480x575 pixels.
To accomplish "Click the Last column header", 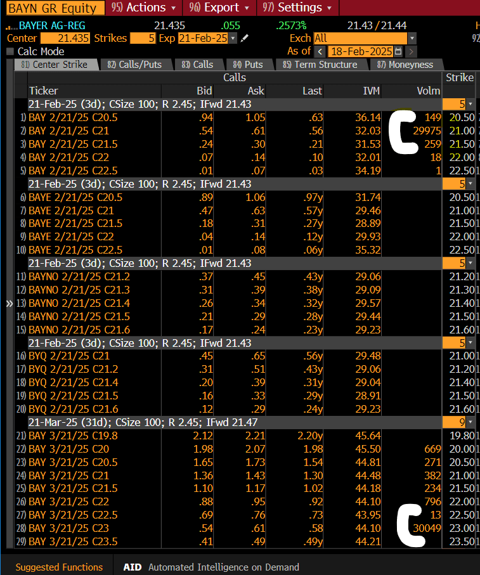I will point(294,91).
